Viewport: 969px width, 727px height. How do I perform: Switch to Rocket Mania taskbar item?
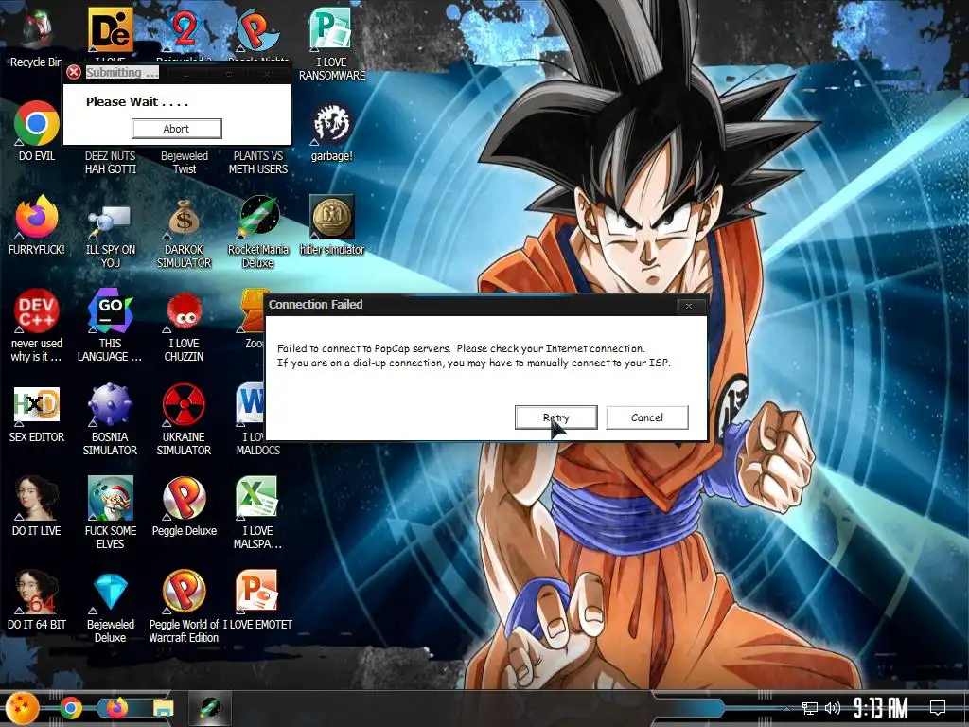210,708
